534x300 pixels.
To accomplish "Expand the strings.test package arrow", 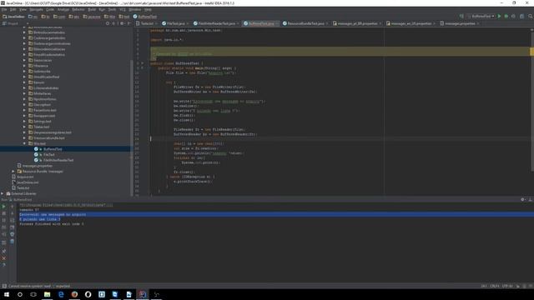I will [x=24, y=122].
